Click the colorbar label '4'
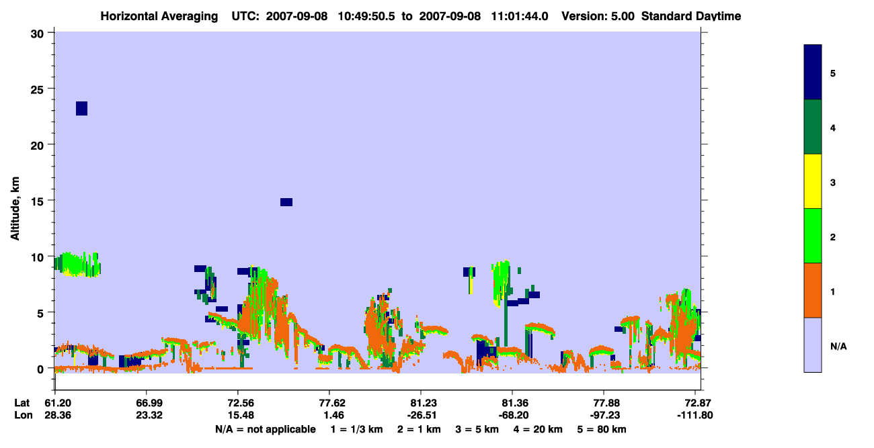 coord(833,127)
